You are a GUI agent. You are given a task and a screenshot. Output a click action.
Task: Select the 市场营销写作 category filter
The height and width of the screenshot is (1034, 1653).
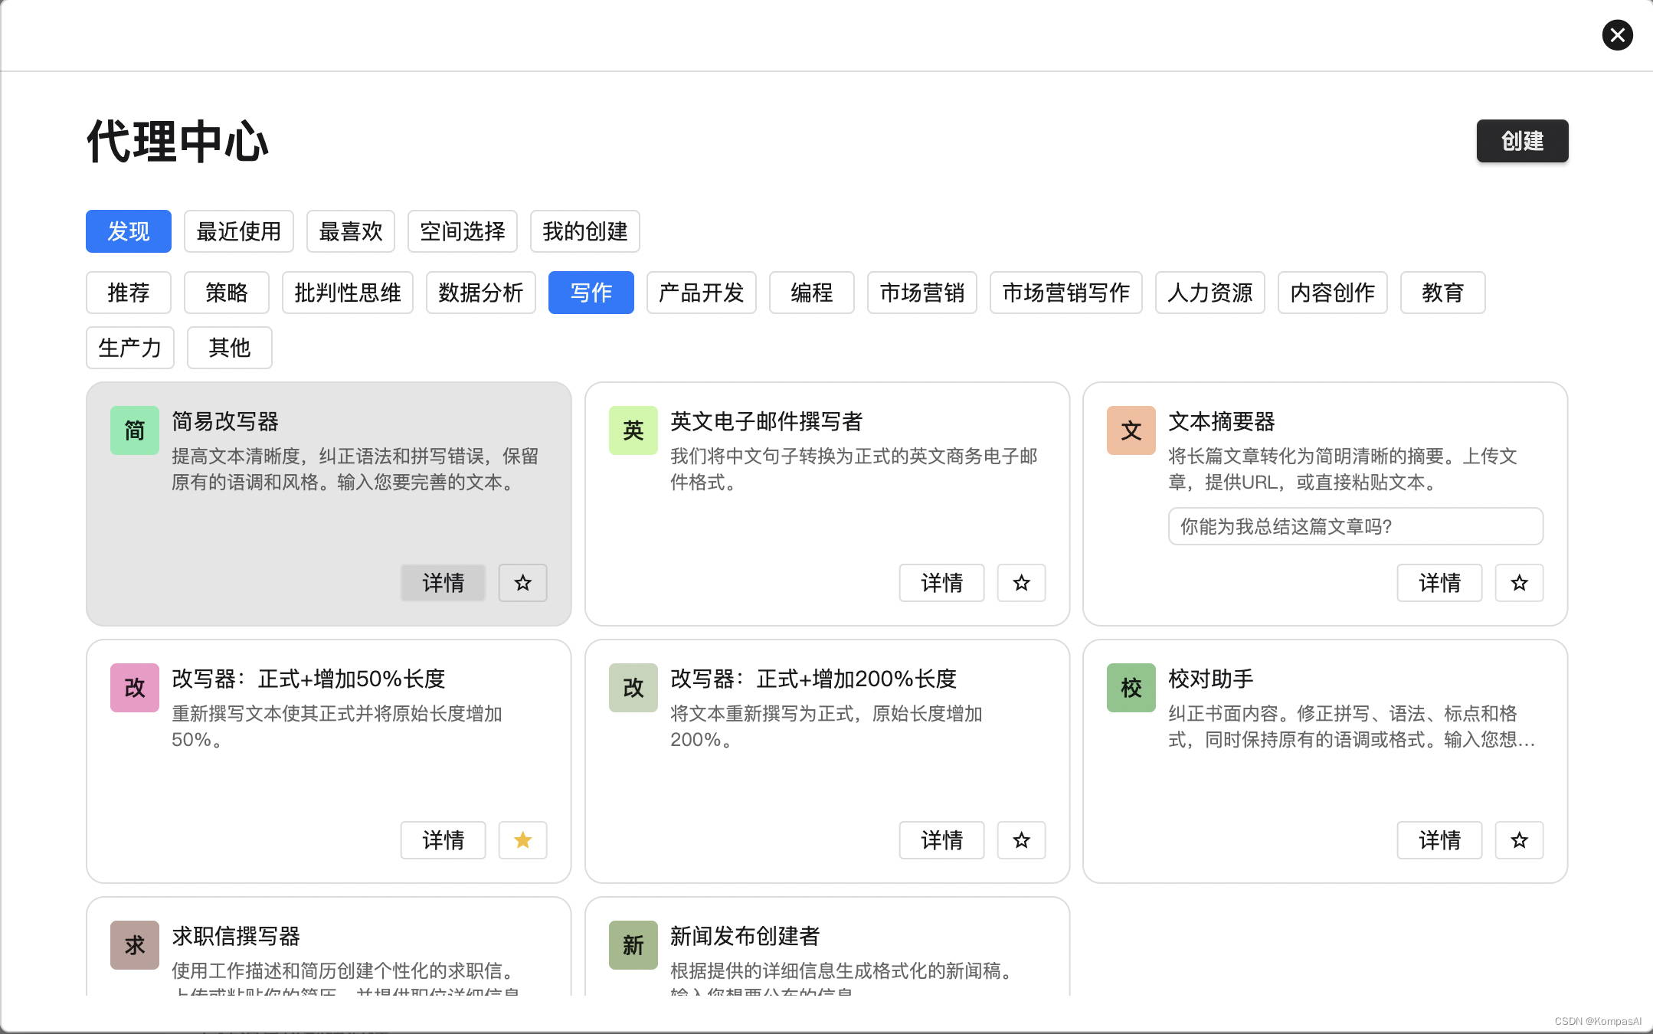[1065, 293]
